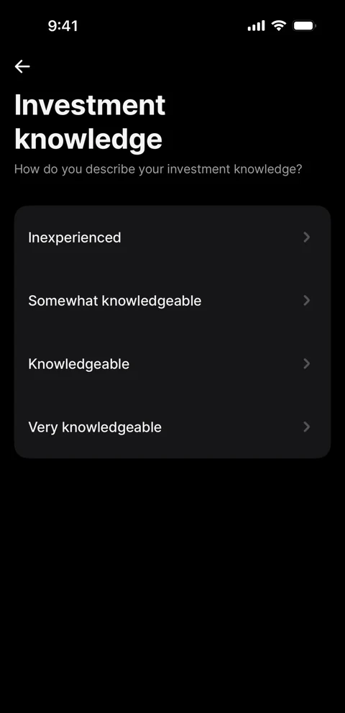Tap the 9:41 clock in status bar

coord(63,26)
